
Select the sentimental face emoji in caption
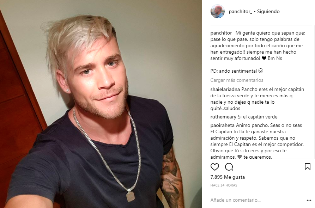pyautogui.click(x=261, y=71)
